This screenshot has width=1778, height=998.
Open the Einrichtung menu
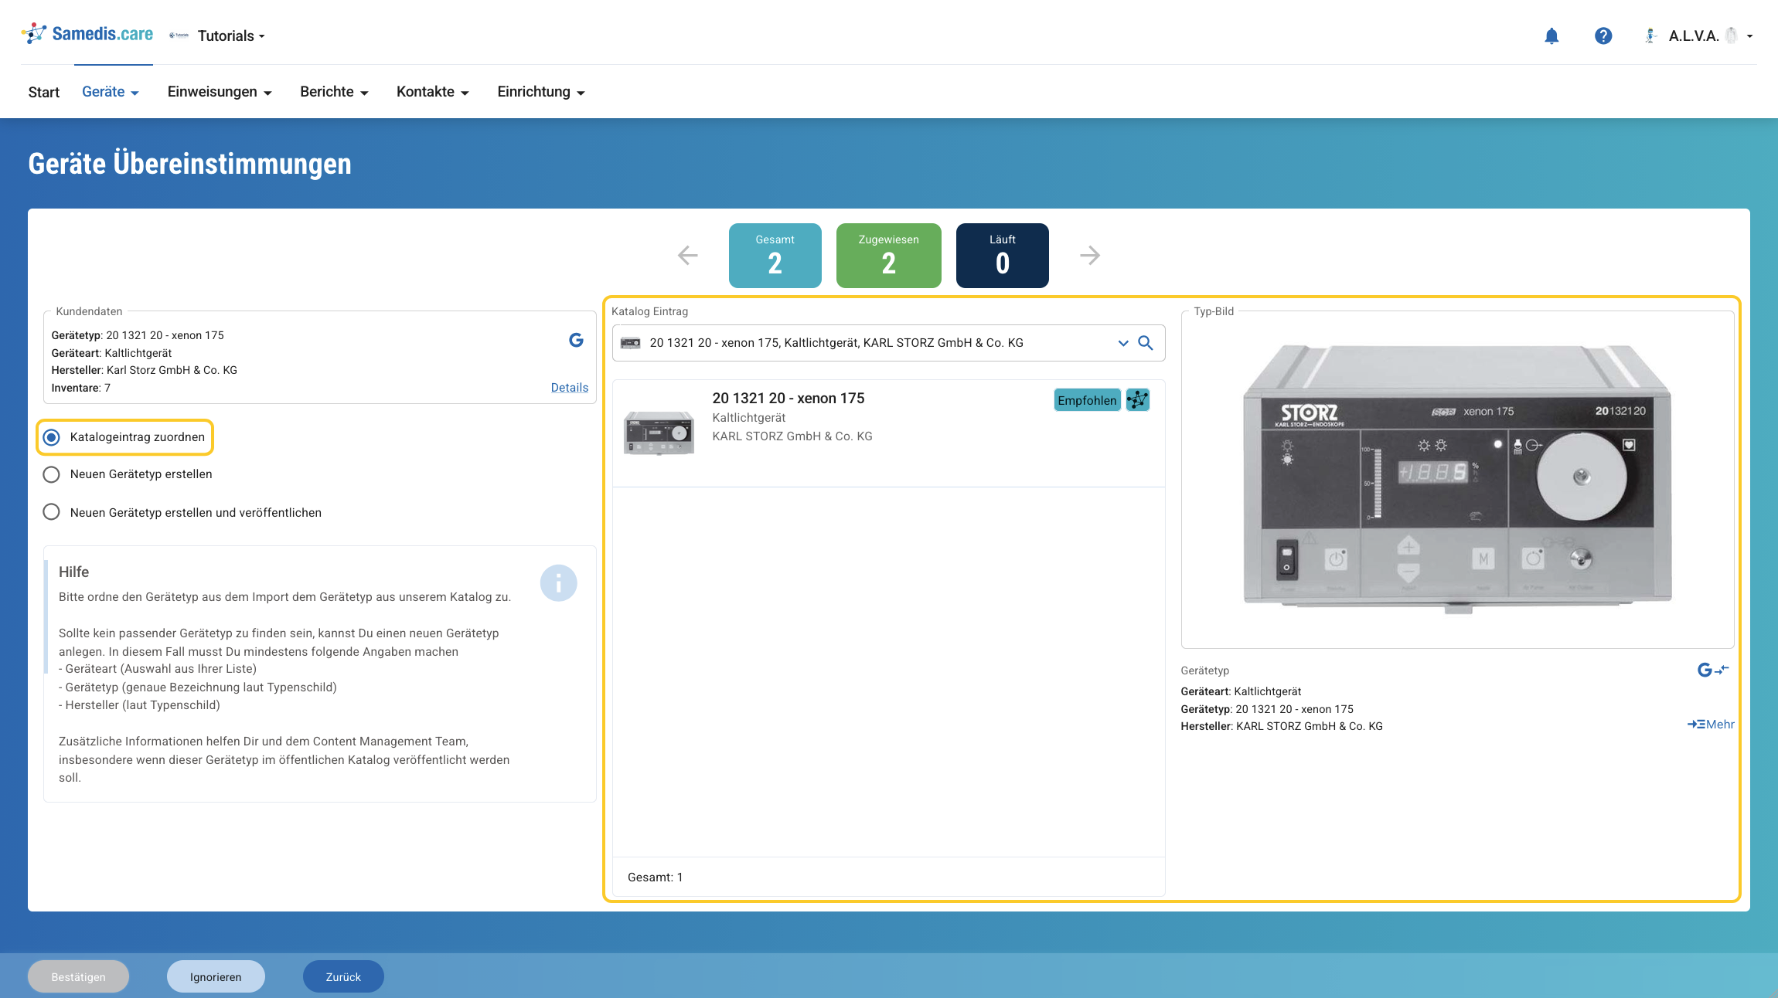point(541,92)
